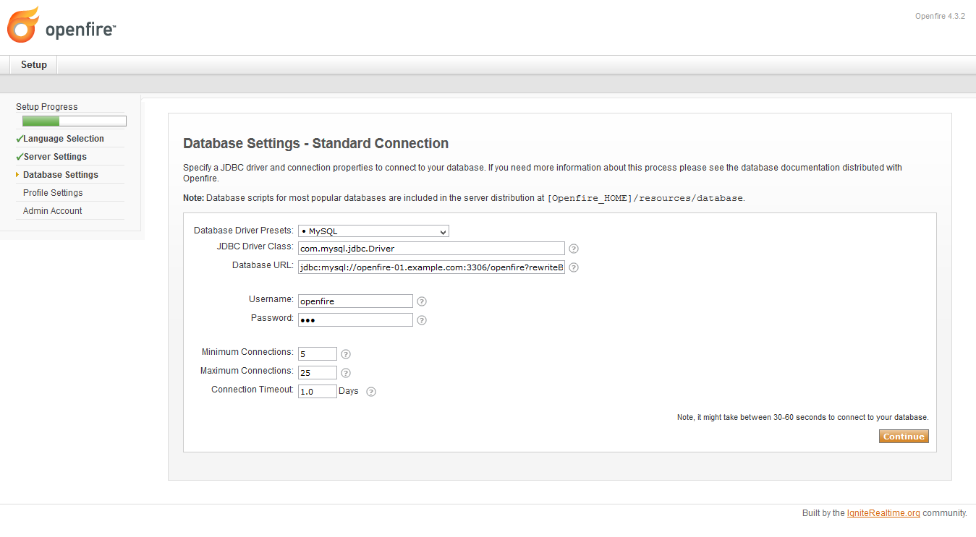Click the orange arrow beside Database Settings
The height and width of the screenshot is (537, 976).
pos(17,175)
